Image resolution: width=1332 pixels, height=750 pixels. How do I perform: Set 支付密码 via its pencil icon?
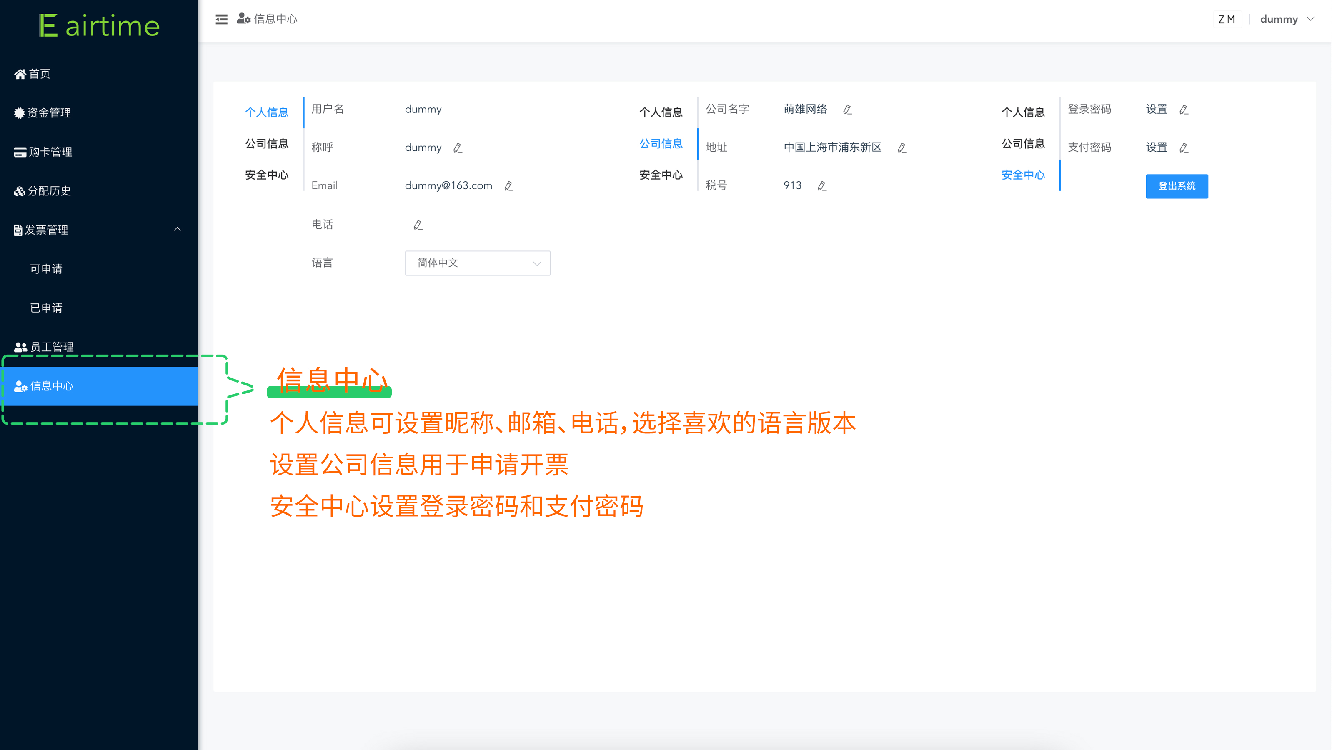(x=1184, y=148)
